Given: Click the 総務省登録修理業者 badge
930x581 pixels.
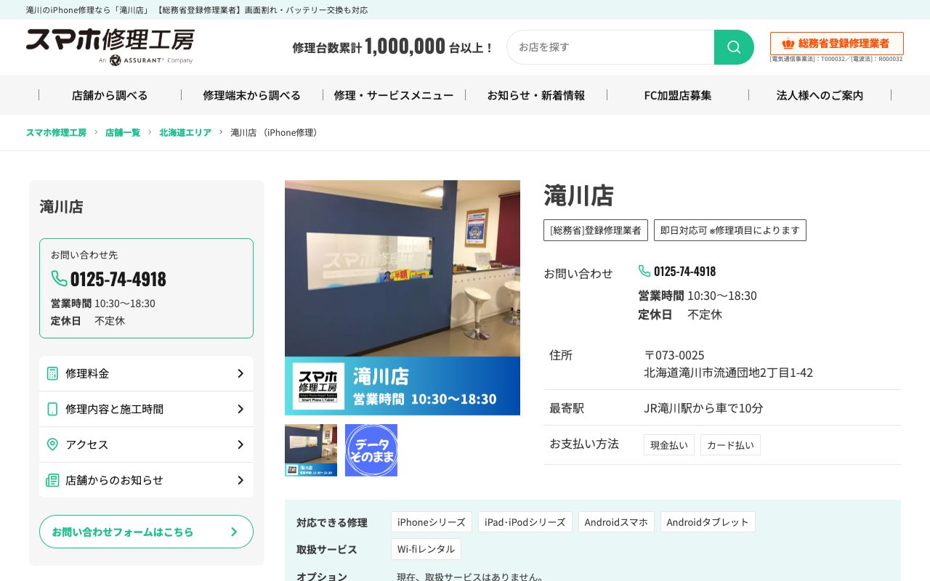Looking at the screenshot, I should (837, 44).
